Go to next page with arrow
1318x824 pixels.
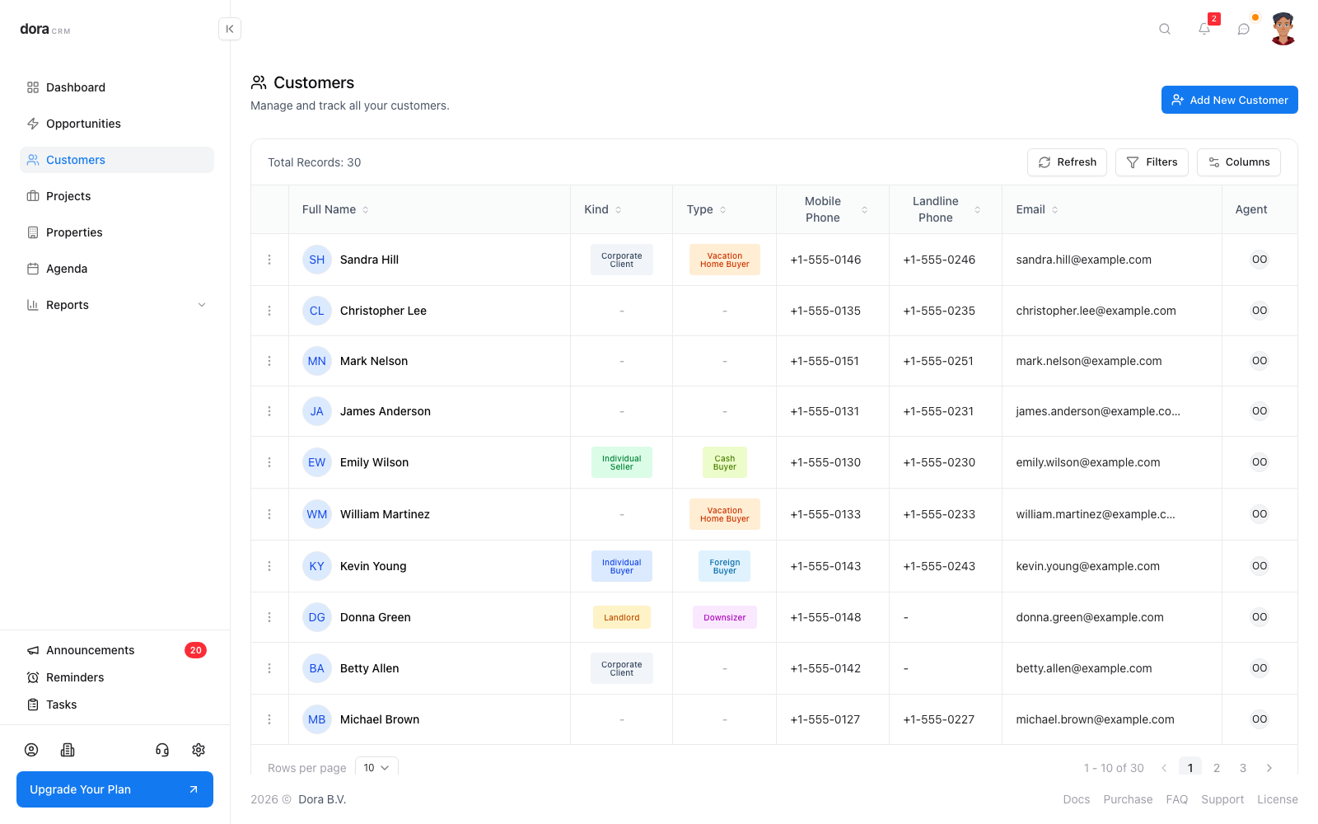[1269, 768]
